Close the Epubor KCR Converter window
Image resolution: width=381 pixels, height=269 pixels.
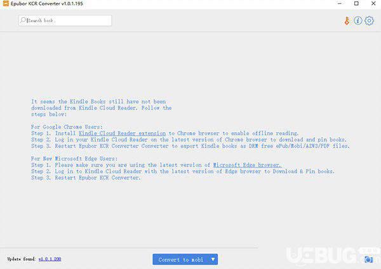coord(373,4)
